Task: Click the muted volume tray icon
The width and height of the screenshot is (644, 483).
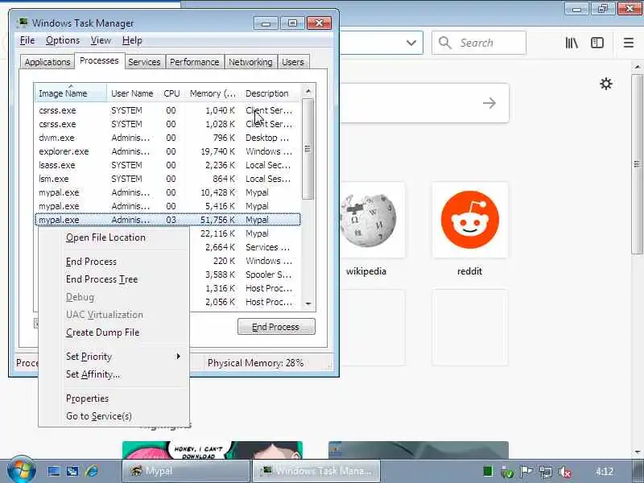Action: [565, 472]
